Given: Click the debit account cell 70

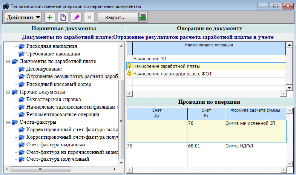Looking at the screenshot, I should pos(157,150).
